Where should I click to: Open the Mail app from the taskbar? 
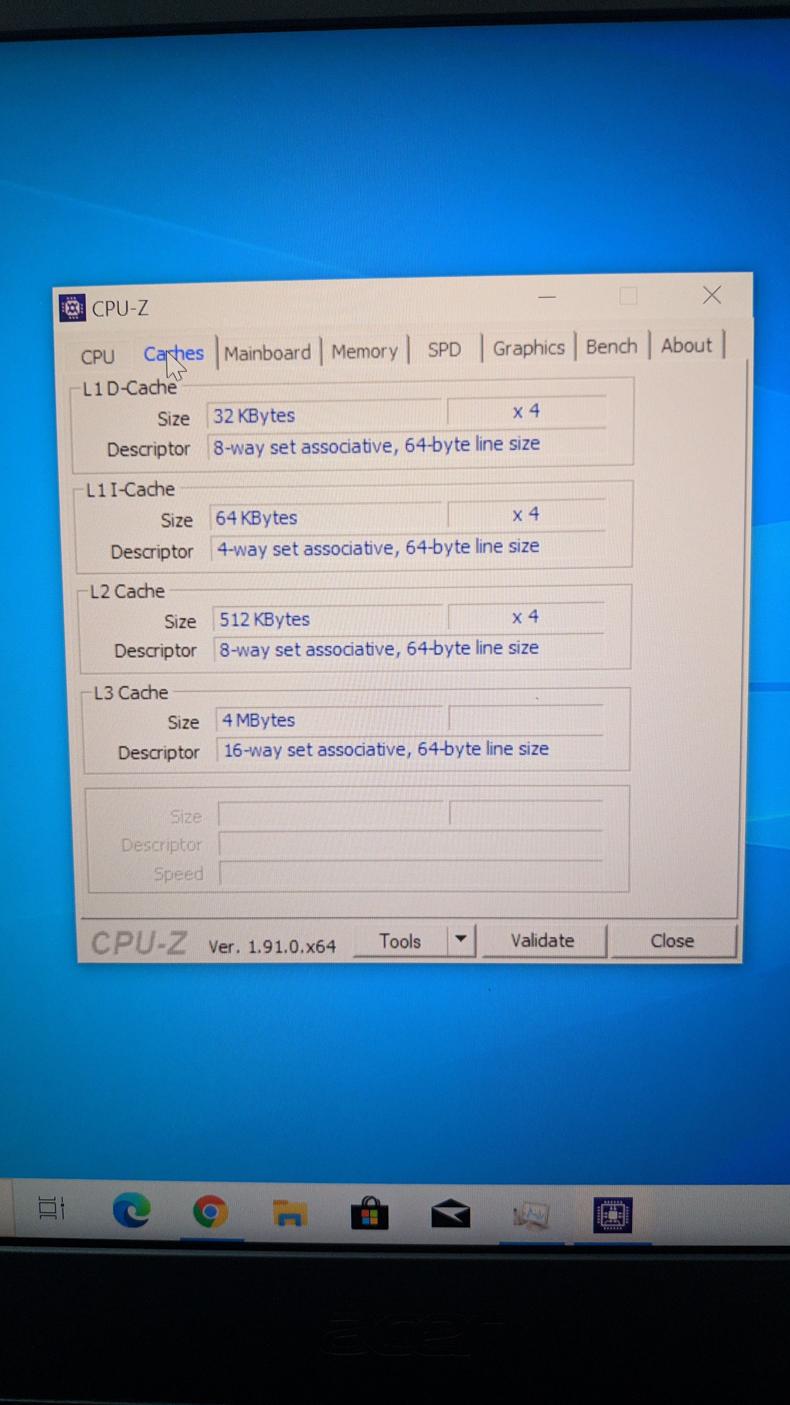pos(450,1214)
